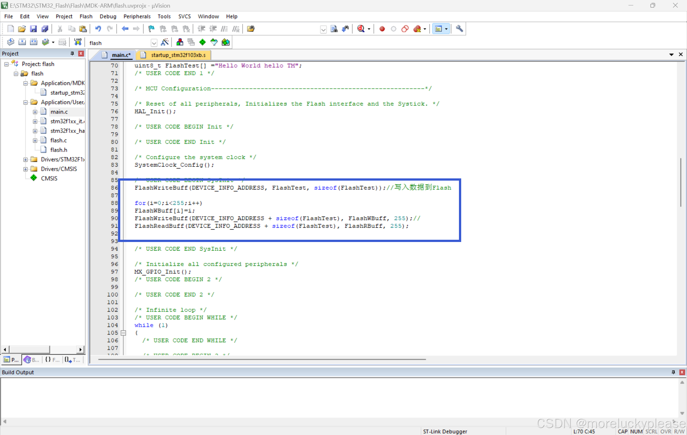Screen dimensions: 687x435
Task: Select main.c in the project tree
Action: (59, 112)
